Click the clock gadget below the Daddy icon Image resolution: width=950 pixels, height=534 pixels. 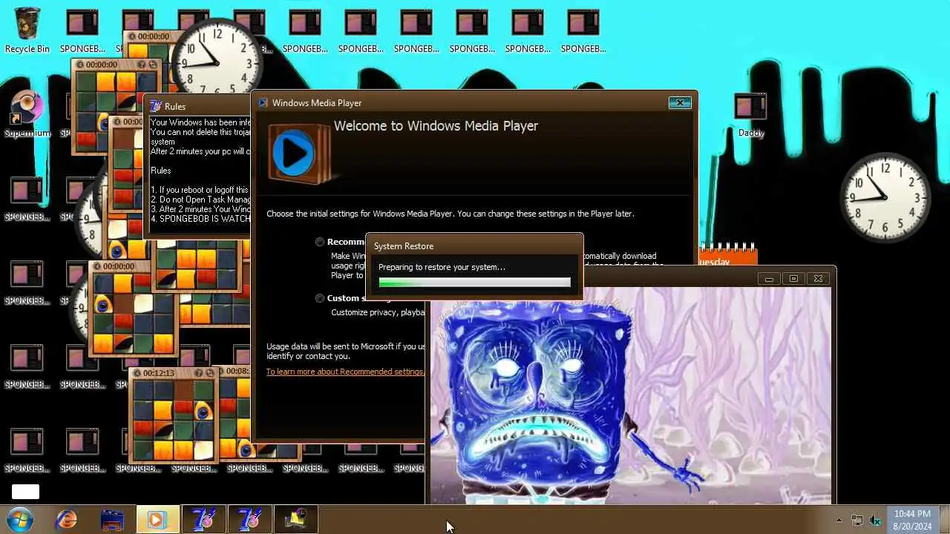coord(885,198)
